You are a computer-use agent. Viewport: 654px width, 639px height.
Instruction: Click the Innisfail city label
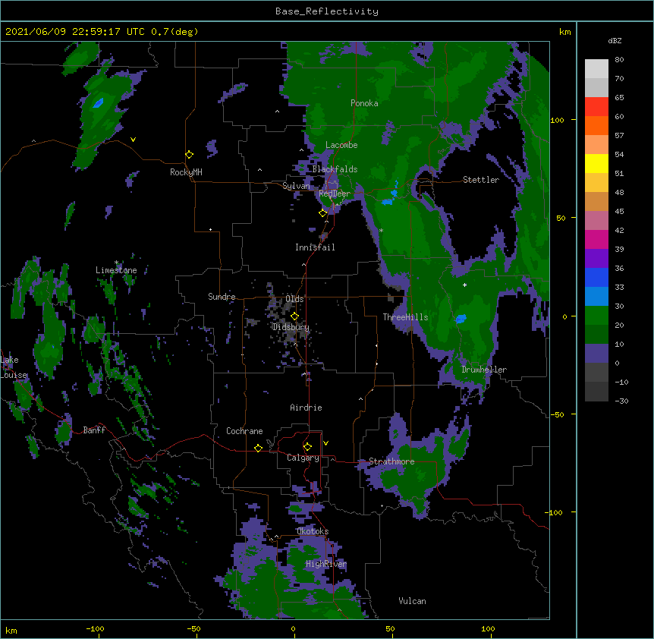315,247
